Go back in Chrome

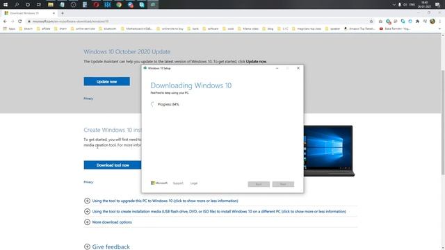coord(5,22)
